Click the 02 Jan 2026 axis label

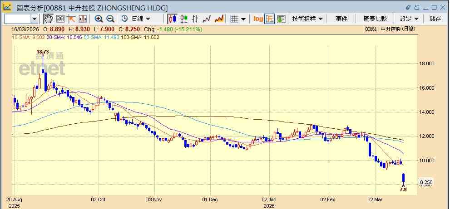269,202
